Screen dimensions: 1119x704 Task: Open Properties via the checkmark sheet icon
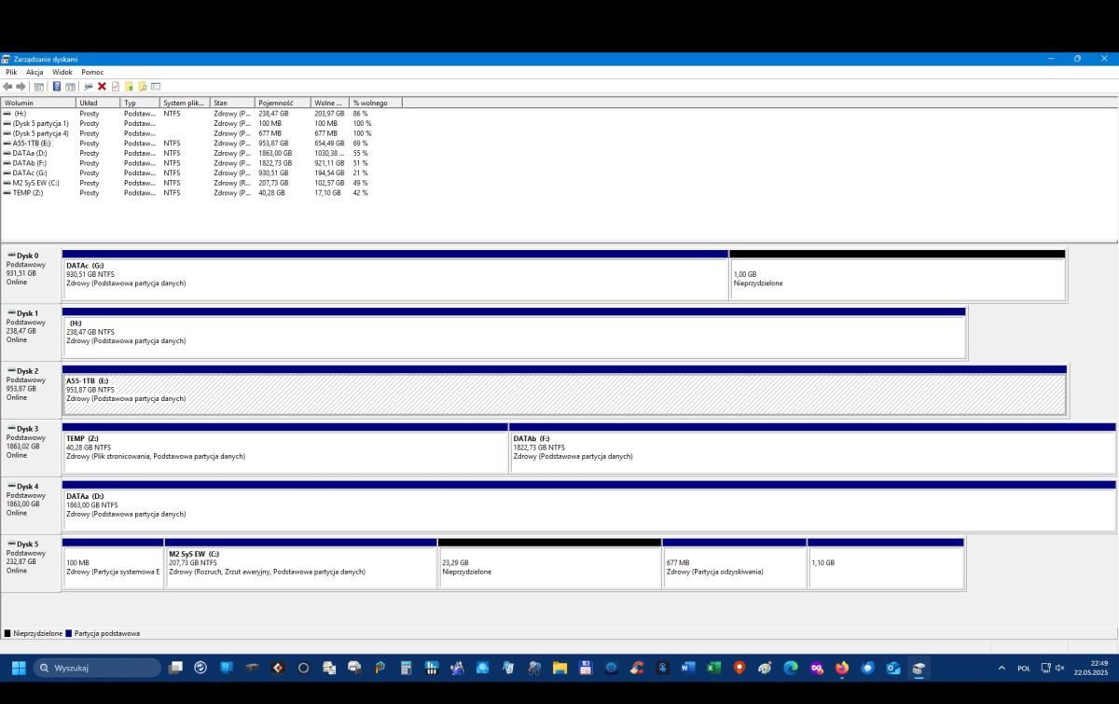pyautogui.click(x=116, y=87)
